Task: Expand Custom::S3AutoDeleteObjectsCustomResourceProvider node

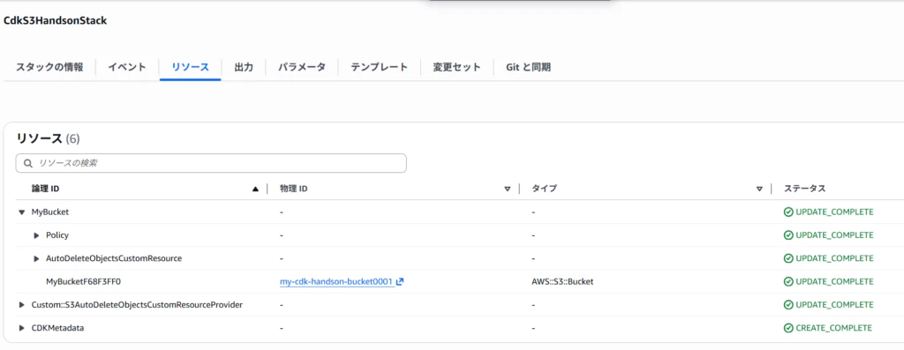Action: coord(22,304)
